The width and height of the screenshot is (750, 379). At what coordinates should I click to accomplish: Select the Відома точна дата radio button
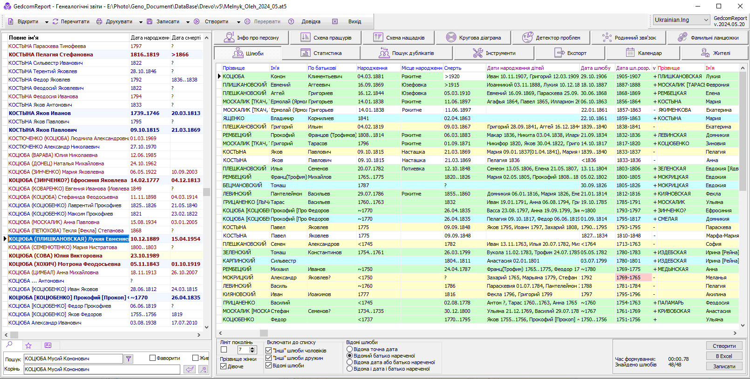pos(349,349)
